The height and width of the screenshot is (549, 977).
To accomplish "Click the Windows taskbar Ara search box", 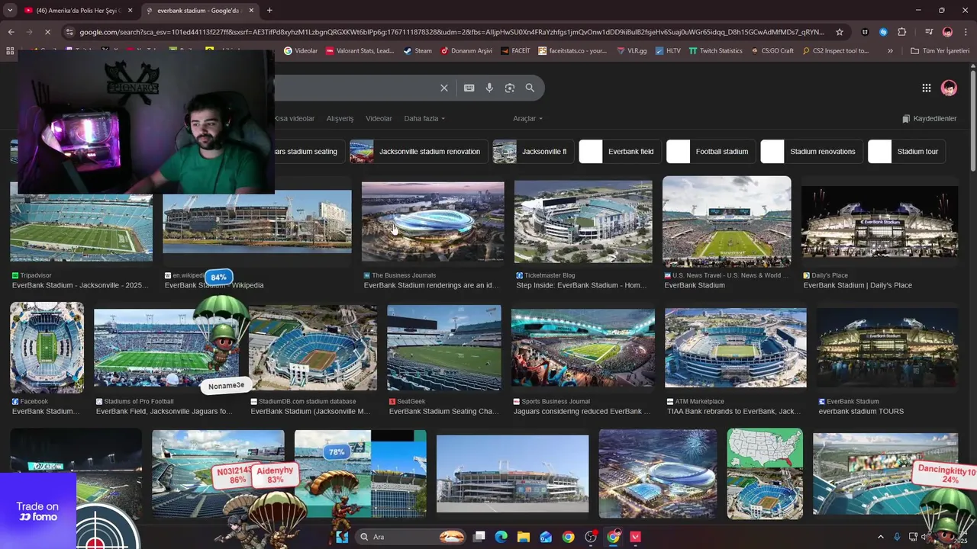I will 411,537.
